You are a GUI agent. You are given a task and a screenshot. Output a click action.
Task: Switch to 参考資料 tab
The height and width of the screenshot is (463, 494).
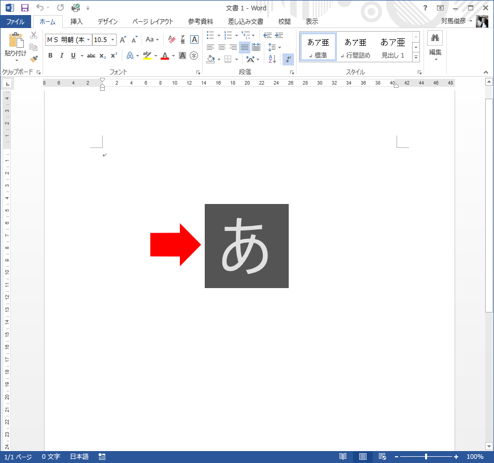pyautogui.click(x=201, y=21)
